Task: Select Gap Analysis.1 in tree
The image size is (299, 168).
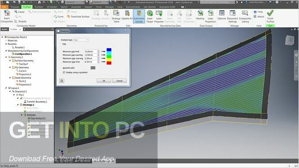Action: tap(38, 119)
